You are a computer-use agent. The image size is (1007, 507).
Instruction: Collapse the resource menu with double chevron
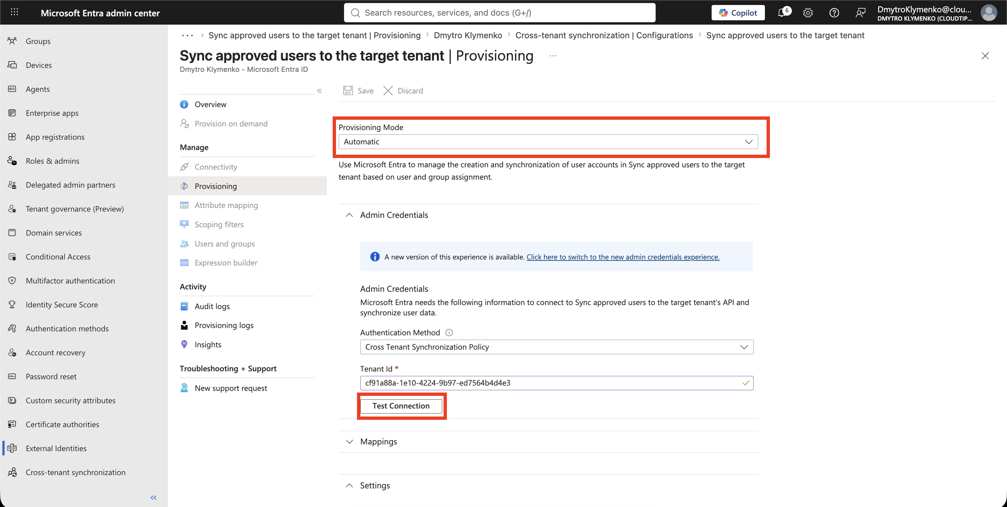click(x=319, y=90)
